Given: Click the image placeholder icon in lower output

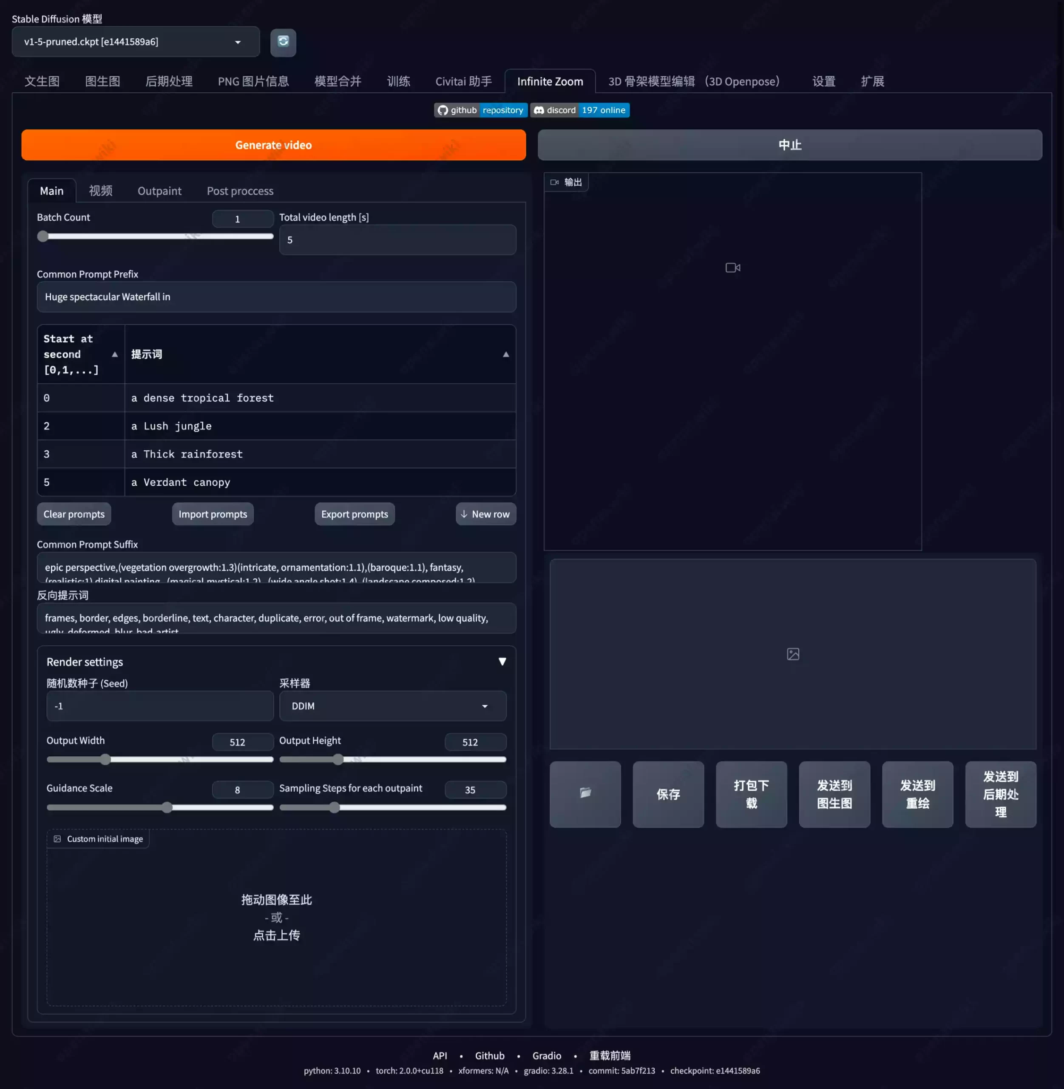Looking at the screenshot, I should coord(793,653).
